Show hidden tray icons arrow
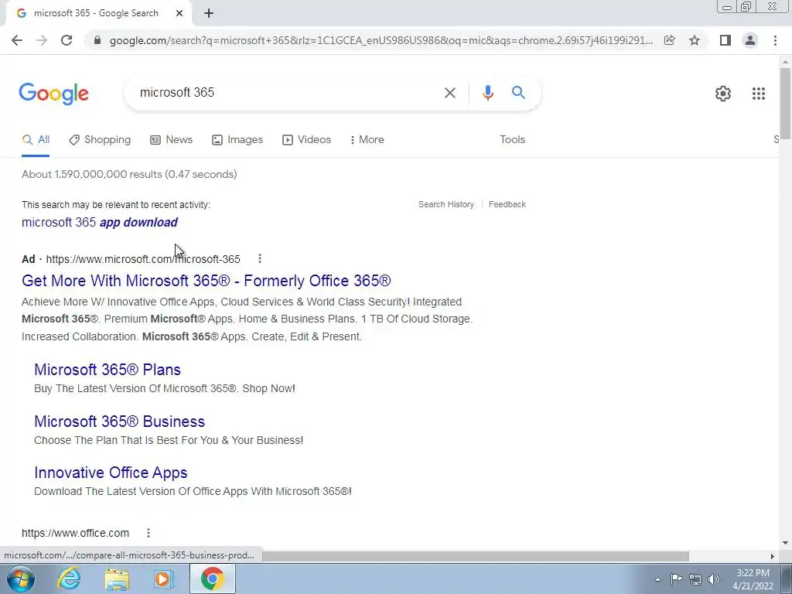Viewport: 792px width, 594px height. [657, 579]
